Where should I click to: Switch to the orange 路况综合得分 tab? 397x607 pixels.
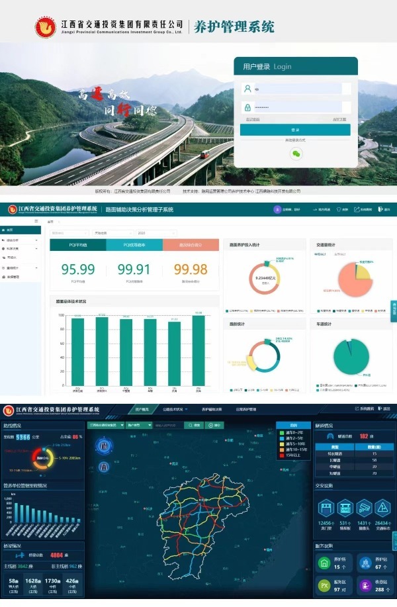[x=191, y=245]
